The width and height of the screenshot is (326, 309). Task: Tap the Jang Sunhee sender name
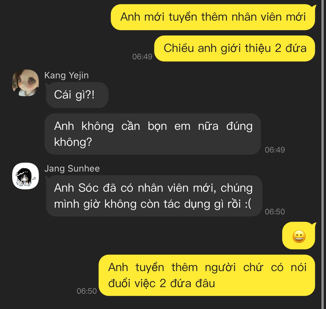72,168
